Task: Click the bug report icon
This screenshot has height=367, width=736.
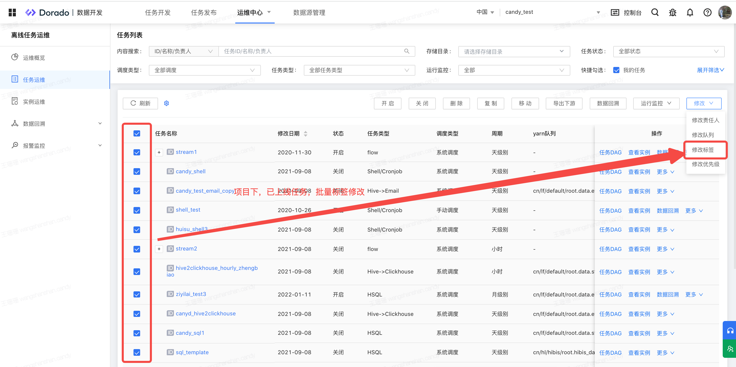Action: point(673,12)
